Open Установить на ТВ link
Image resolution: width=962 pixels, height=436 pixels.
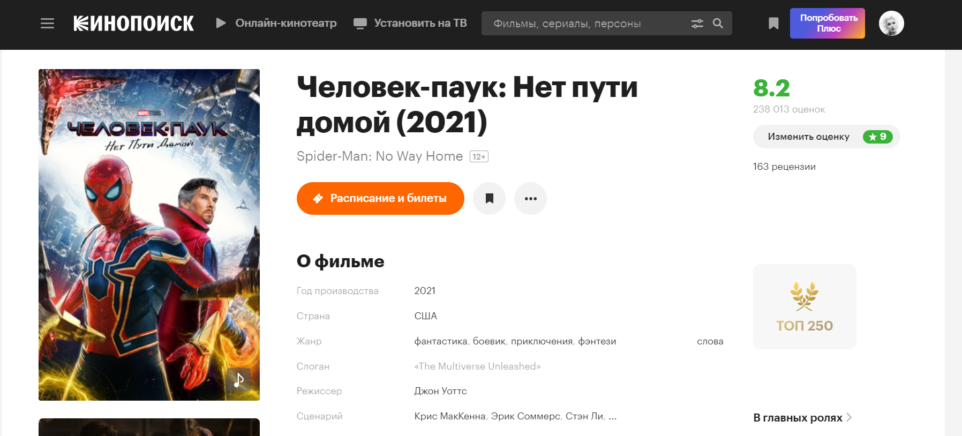point(410,23)
